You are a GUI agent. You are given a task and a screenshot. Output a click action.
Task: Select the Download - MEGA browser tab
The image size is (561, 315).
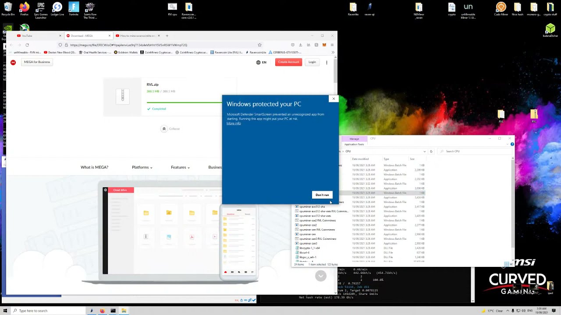88,36
